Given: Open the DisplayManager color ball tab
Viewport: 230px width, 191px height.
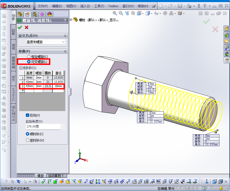Looking at the screenshot, I should pyautogui.click(x=50, y=14).
